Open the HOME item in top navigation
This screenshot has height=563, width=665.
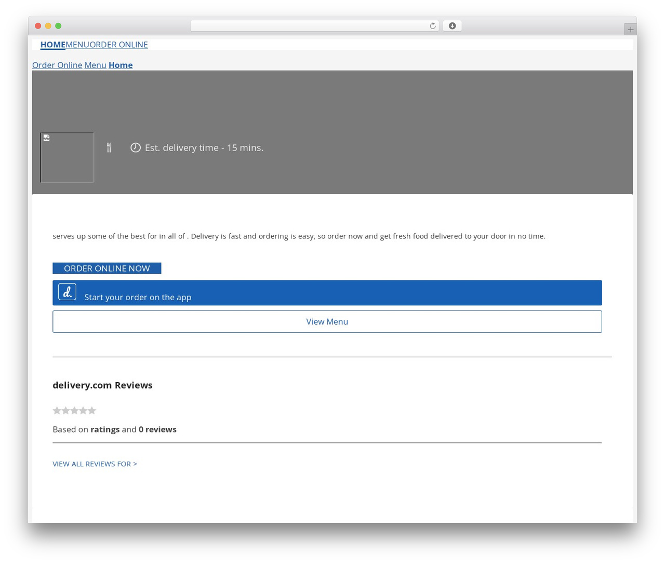53,45
